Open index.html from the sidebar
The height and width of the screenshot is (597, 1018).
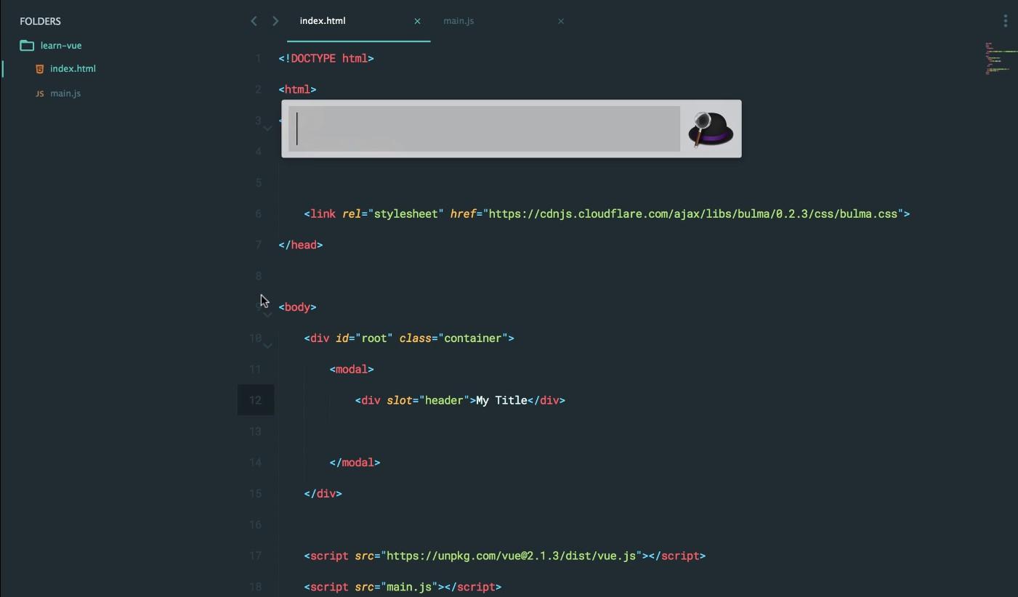73,69
